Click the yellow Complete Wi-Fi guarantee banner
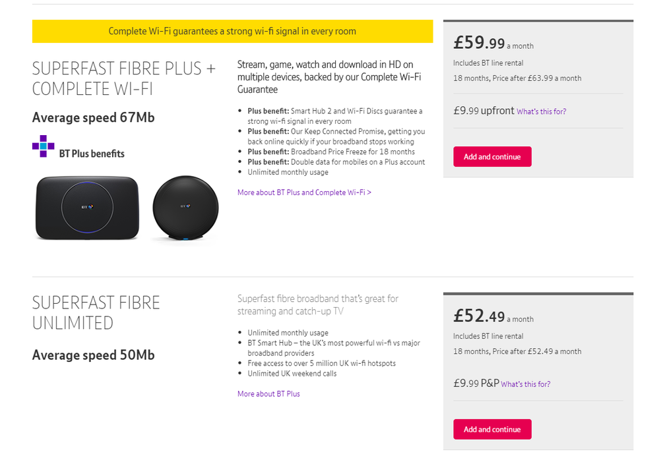 232,31
